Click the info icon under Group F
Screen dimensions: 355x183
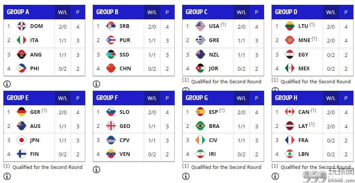click(x=96, y=170)
